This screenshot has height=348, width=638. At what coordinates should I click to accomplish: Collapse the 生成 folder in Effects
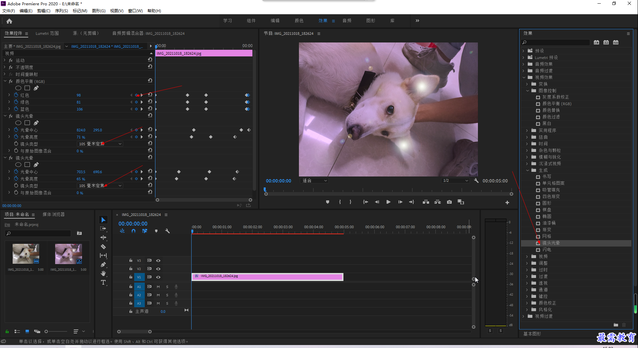[x=528, y=170]
